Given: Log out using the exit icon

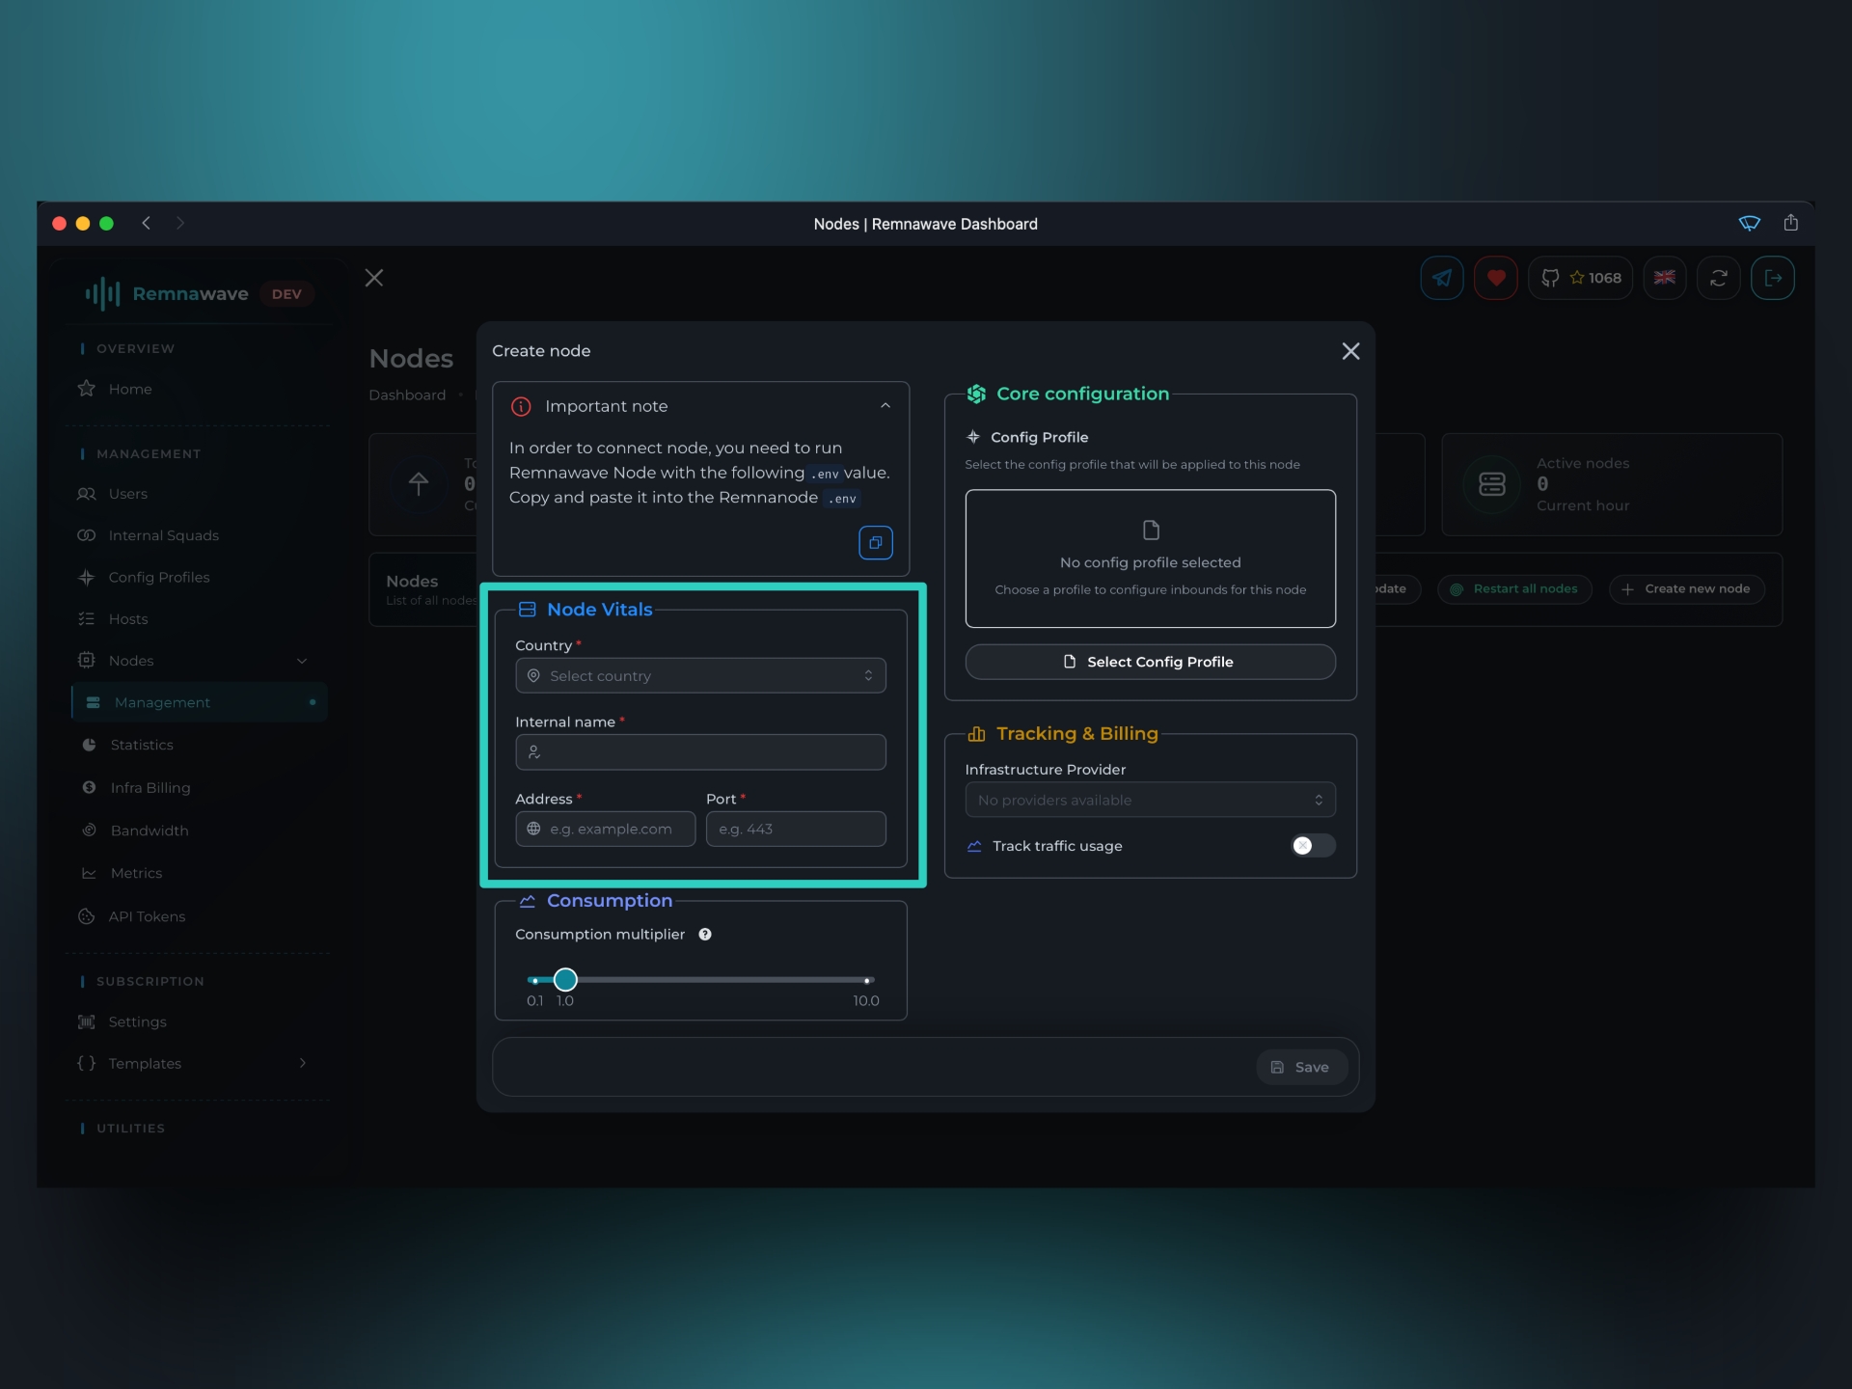Looking at the screenshot, I should tap(1773, 278).
